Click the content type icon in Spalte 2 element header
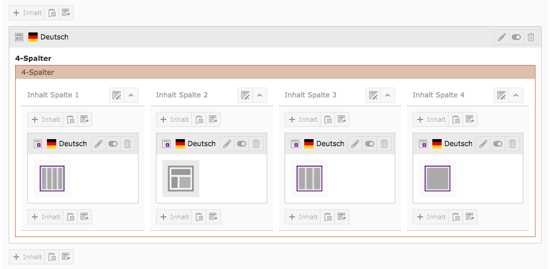The height and width of the screenshot is (269, 550). click(x=166, y=144)
